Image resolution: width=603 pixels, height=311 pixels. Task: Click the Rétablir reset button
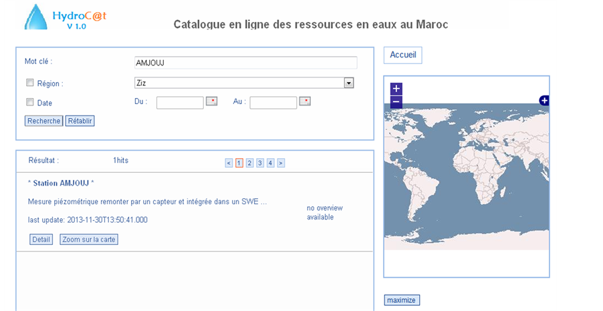click(x=80, y=121)
